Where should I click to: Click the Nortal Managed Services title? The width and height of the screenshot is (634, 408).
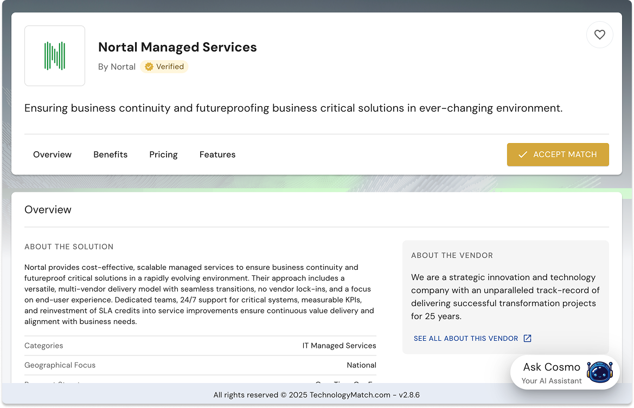coord(177,47)
